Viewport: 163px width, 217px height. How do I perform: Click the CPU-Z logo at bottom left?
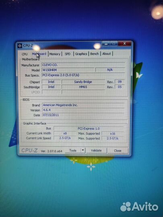pyautogui.click(x=29, y=150)
